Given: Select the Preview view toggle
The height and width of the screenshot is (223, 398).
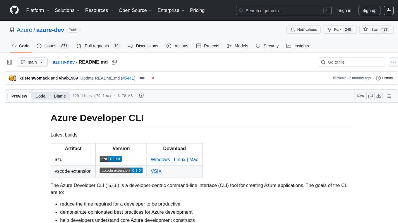Looking at the screenshot, I should tap(19, 96).
